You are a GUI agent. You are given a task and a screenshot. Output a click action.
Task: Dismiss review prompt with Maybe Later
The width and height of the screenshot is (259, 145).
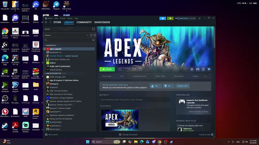(182, 86)
